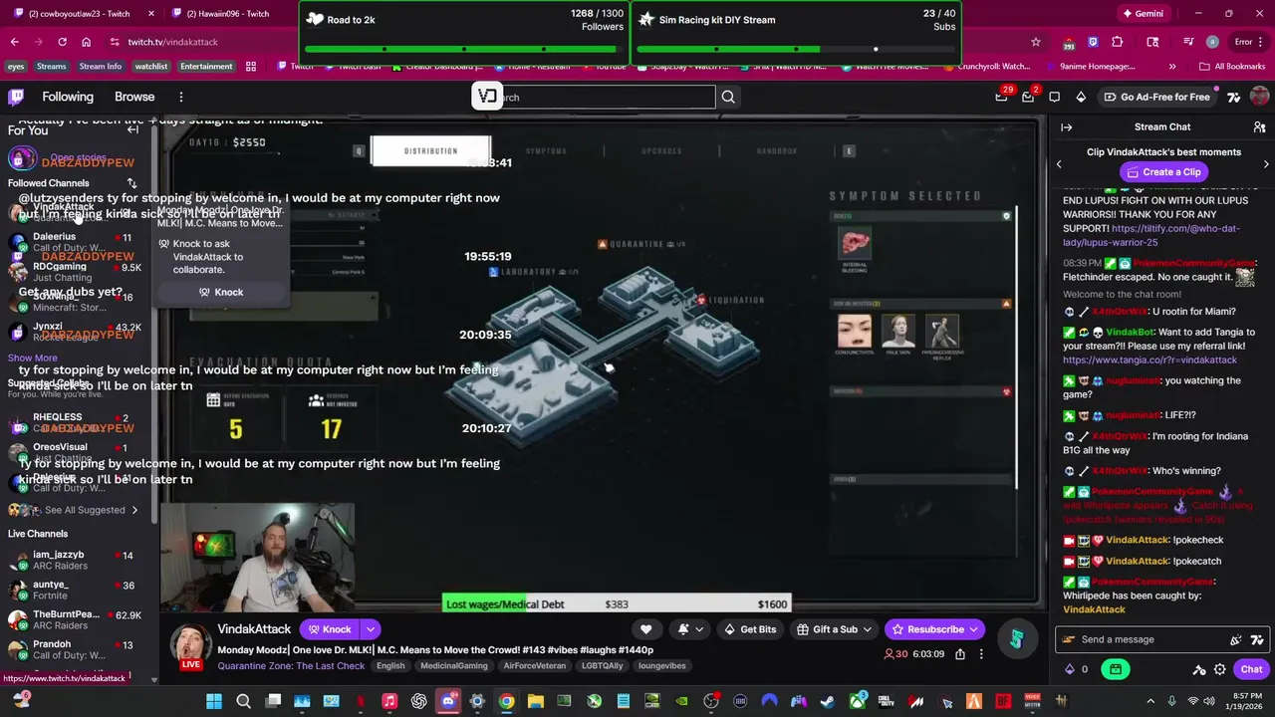Image resolution: width=1275 pixels, height=717 pixels.
Task: Expand the Knock options dropdown arrow
Action: (x=370, y=629)
